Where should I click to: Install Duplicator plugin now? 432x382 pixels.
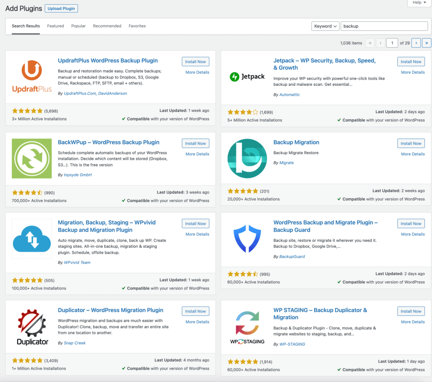coord(195,311)
